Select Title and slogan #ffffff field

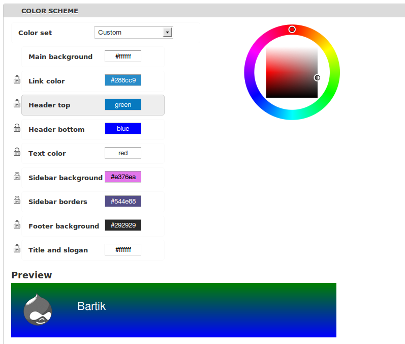tap(123, 249)
